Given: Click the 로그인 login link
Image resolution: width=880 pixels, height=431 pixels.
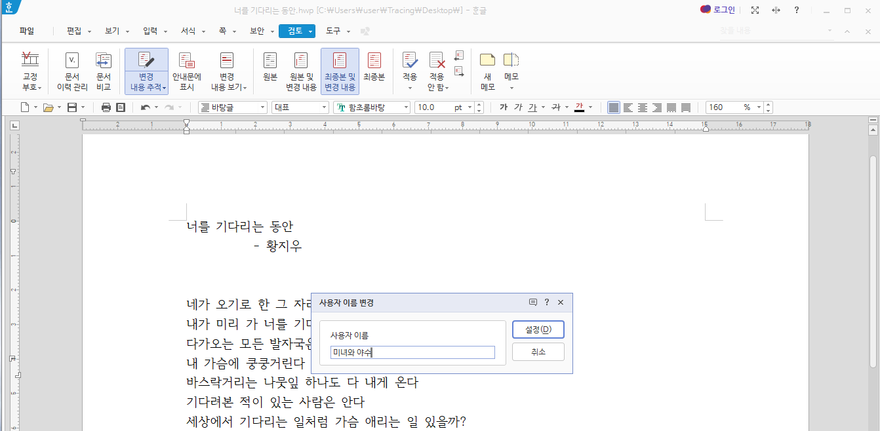Looking at the screenshot, I should pyautogui.click(x=718, y=10).
